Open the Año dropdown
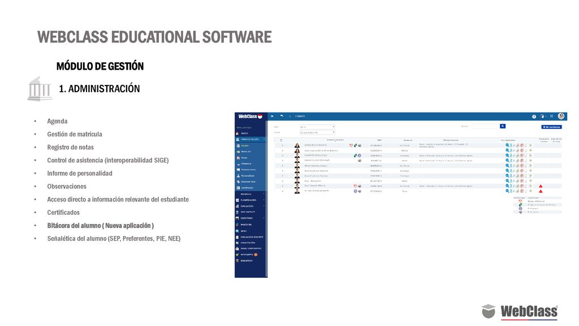This screenshot has width=579, height=326. pyautogui.click(x=317, y=127)
